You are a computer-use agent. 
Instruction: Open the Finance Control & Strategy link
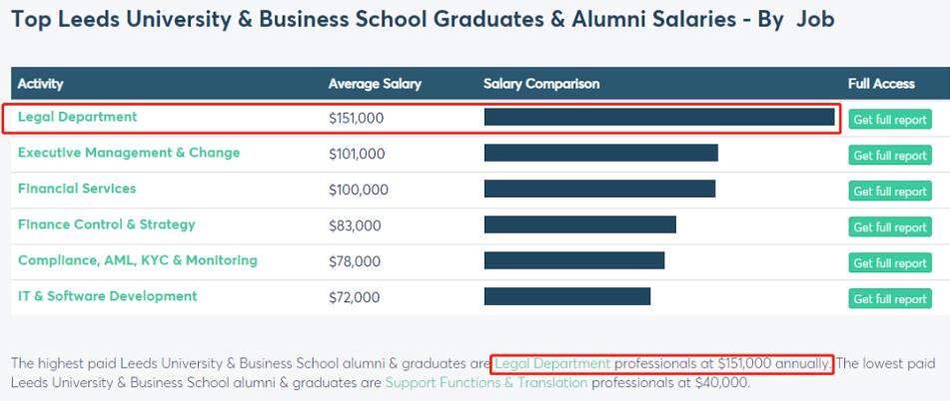(107, 225)
